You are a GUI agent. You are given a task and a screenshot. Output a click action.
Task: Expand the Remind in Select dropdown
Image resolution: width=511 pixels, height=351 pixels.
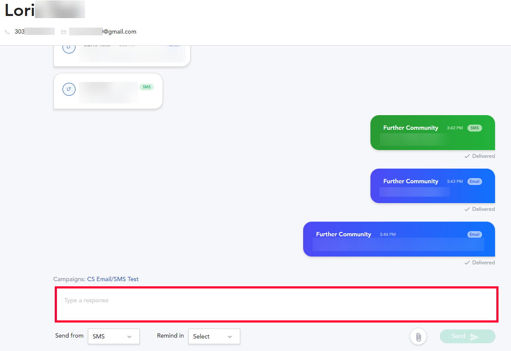click(x=214, y=336)
